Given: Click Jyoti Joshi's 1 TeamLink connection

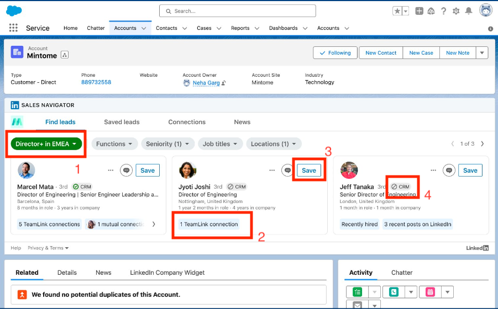Looking at the screenshot, I should coord(209,224).
